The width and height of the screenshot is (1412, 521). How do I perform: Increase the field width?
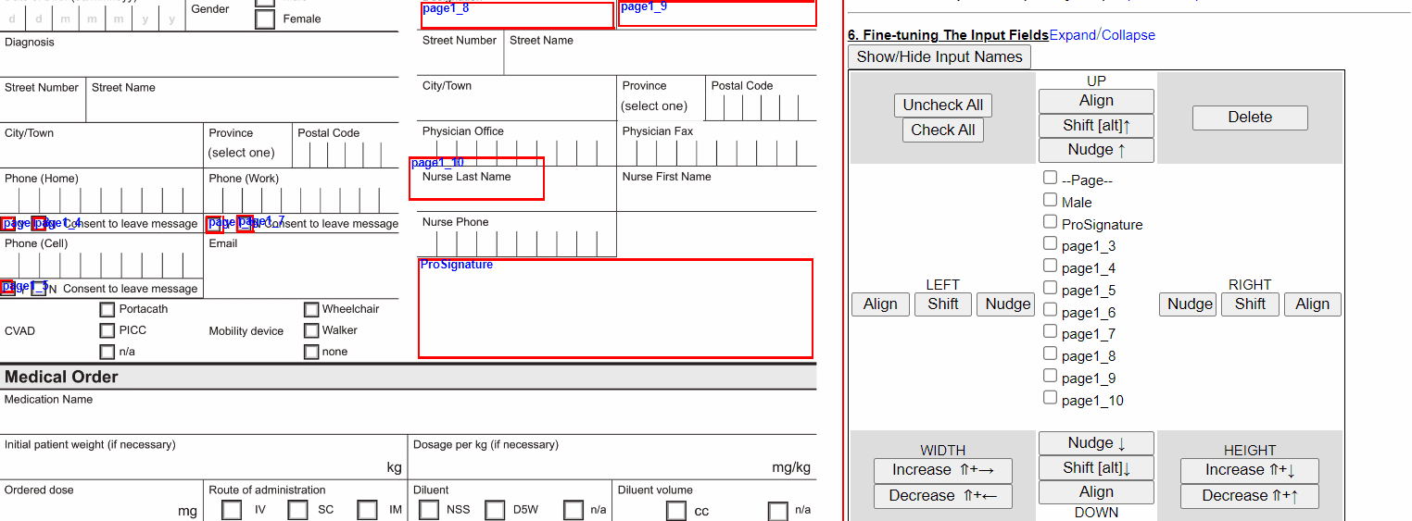942,470
